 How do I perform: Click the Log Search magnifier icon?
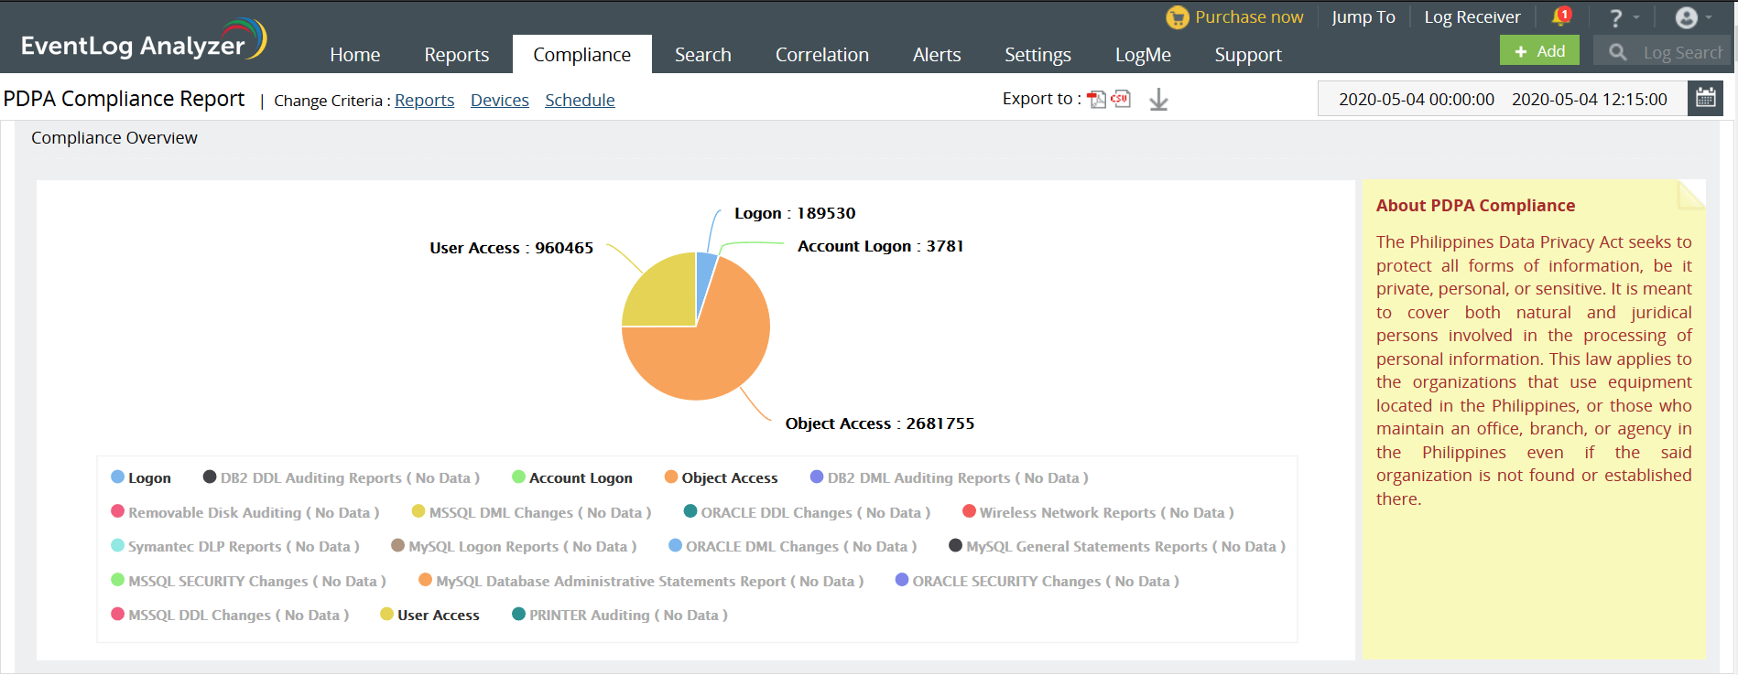pyautogui.click(x=1618, y=52)
